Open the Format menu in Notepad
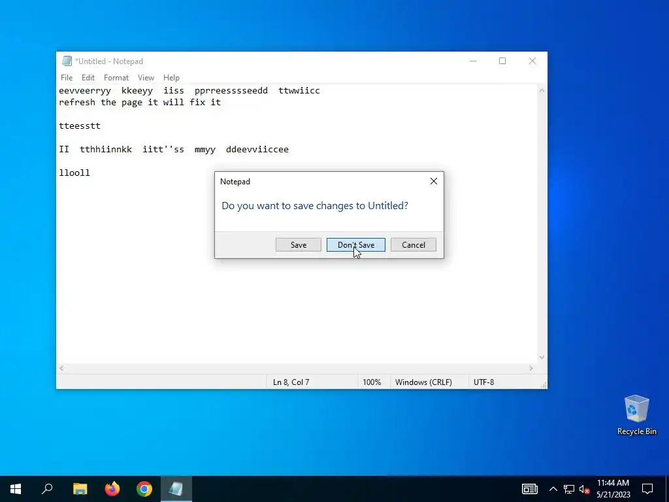The height and width of the screenshot is (502, 669). point(116,78)
